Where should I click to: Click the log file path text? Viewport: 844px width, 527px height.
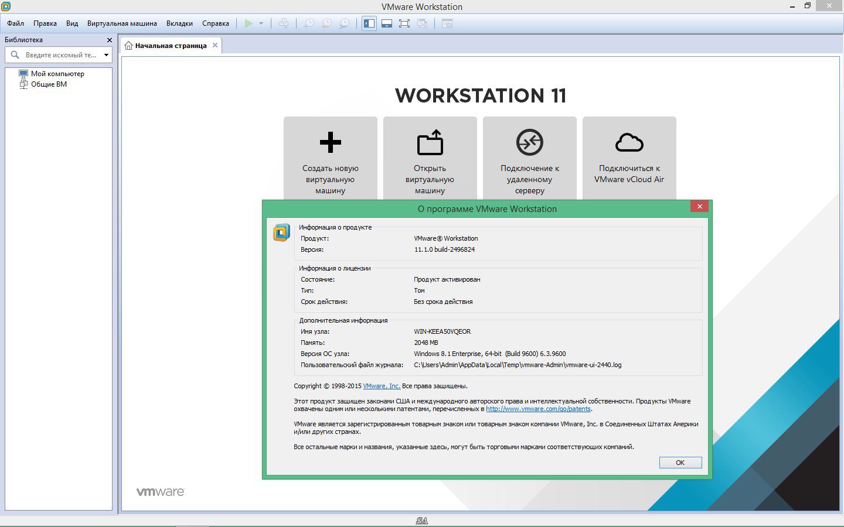coord(518,365)
